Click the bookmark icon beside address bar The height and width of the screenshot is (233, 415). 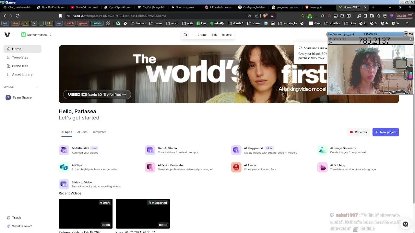click(x=60, y=16)
